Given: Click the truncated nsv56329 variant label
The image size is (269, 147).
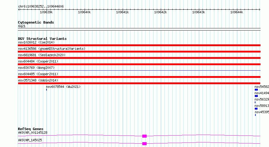Looking at the screenshot, I should tap(262, 99).
